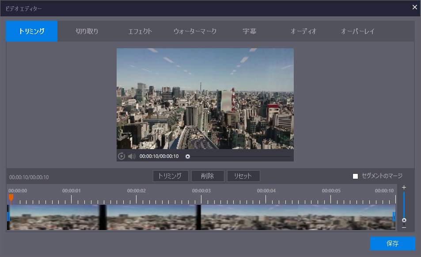421x257 pixels.
Task: Click the 削除 button
Action: (x=208, y=176)
